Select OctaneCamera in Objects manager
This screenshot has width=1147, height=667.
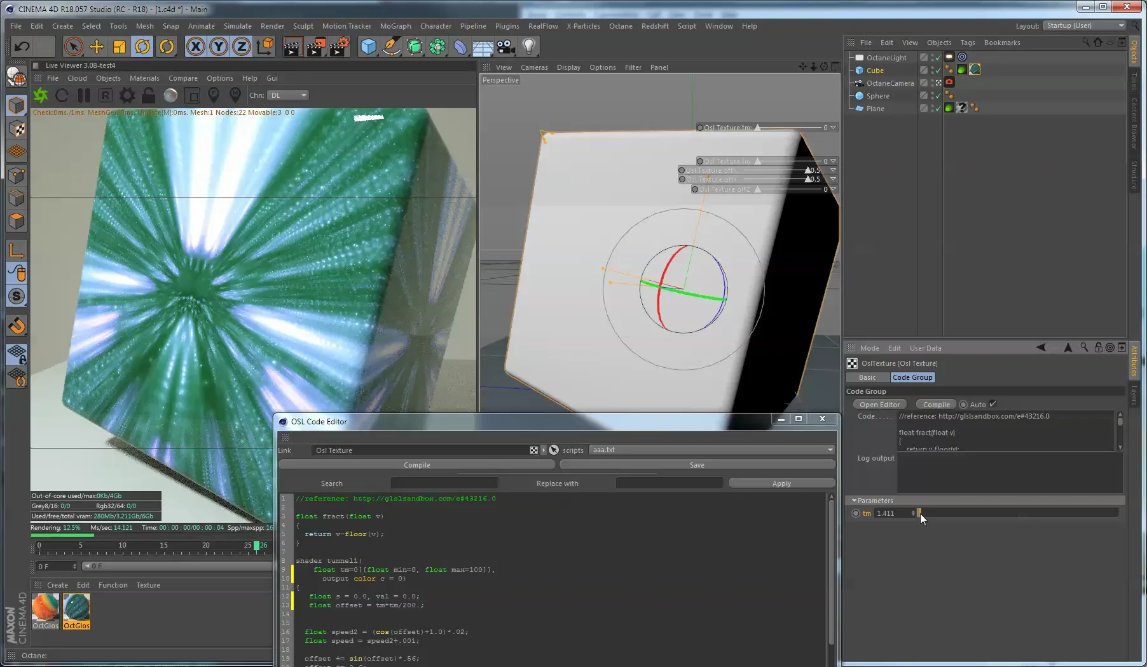coord(889,83)
